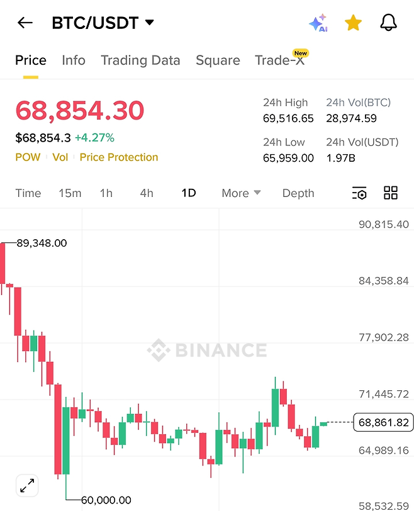Open price alert bell icon

click(x=389, y=23)
